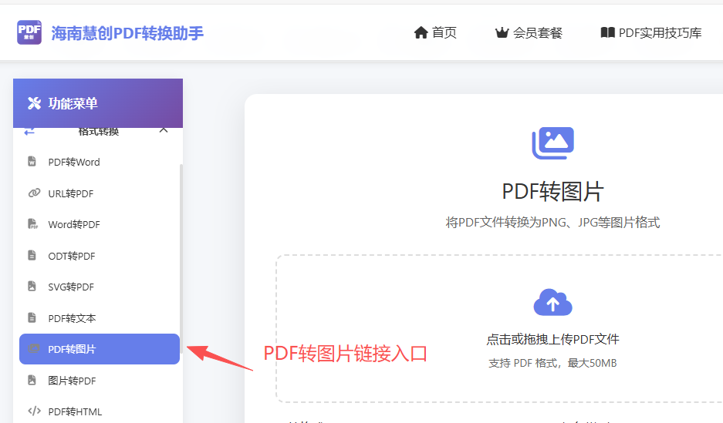
Task: Click the sidebar menu scrollbar
Action: (x=181, y=259)
